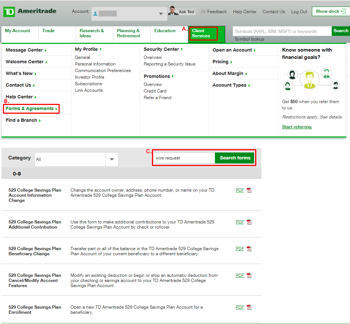Screen dimensions: 350x324
Task: Open the Account selector dropdown
Action: (160, 13)
